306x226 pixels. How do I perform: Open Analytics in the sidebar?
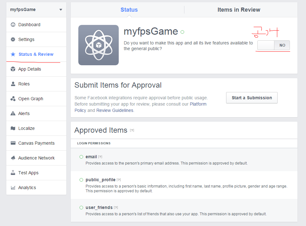tap(36, 188)
